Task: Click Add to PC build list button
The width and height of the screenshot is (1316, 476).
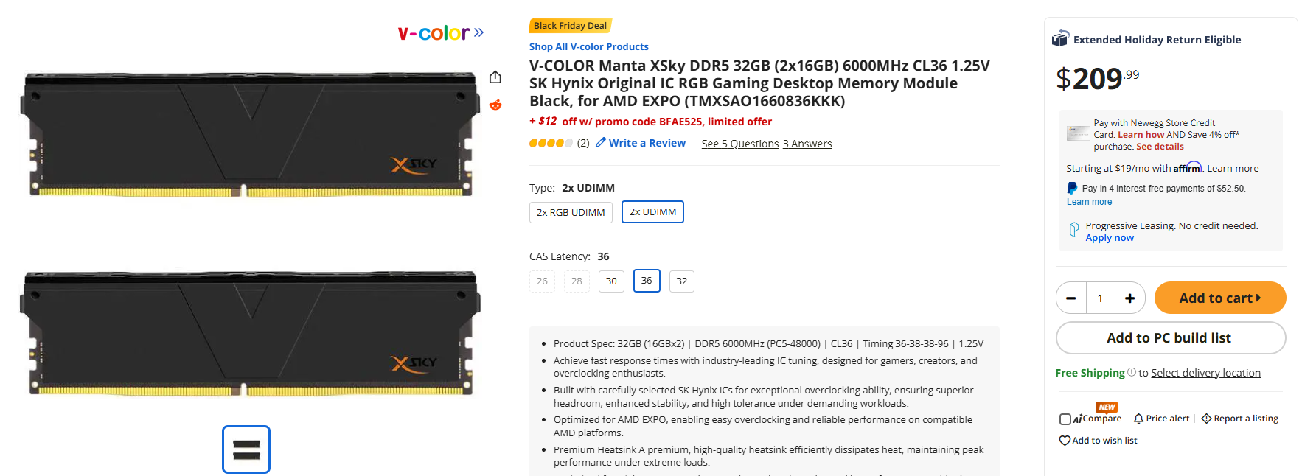Action: 1170,338
